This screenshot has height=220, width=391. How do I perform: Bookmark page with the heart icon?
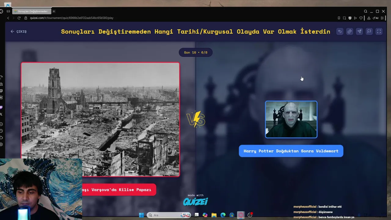361,18
